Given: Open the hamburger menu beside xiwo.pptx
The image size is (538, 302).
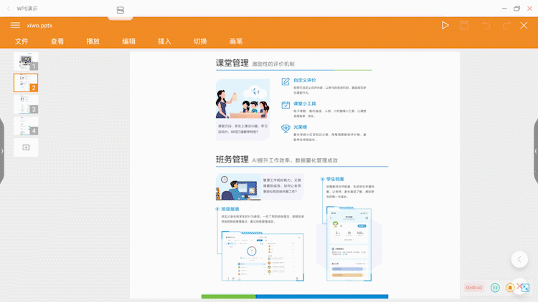Looking at the screenshot, I should click(15, 25).
